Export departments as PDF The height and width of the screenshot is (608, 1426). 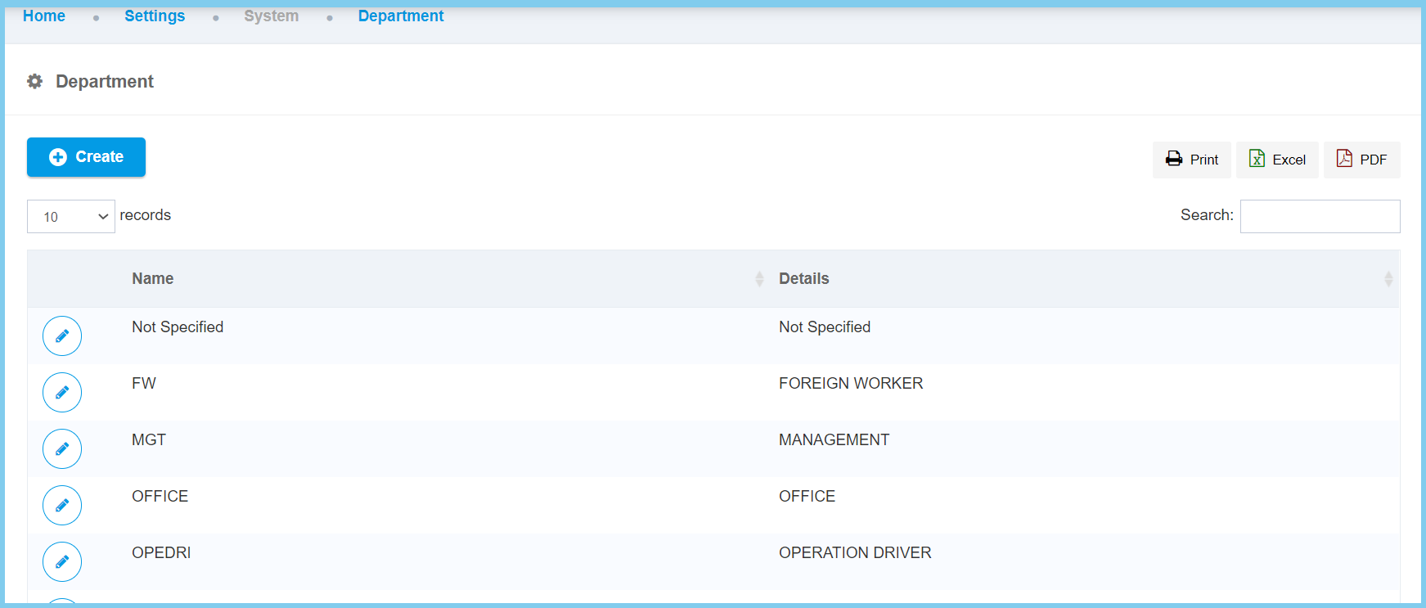coord(1361,160)
